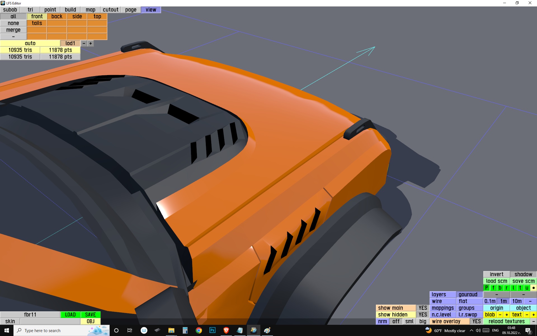Open the map tab

point(90,10)
